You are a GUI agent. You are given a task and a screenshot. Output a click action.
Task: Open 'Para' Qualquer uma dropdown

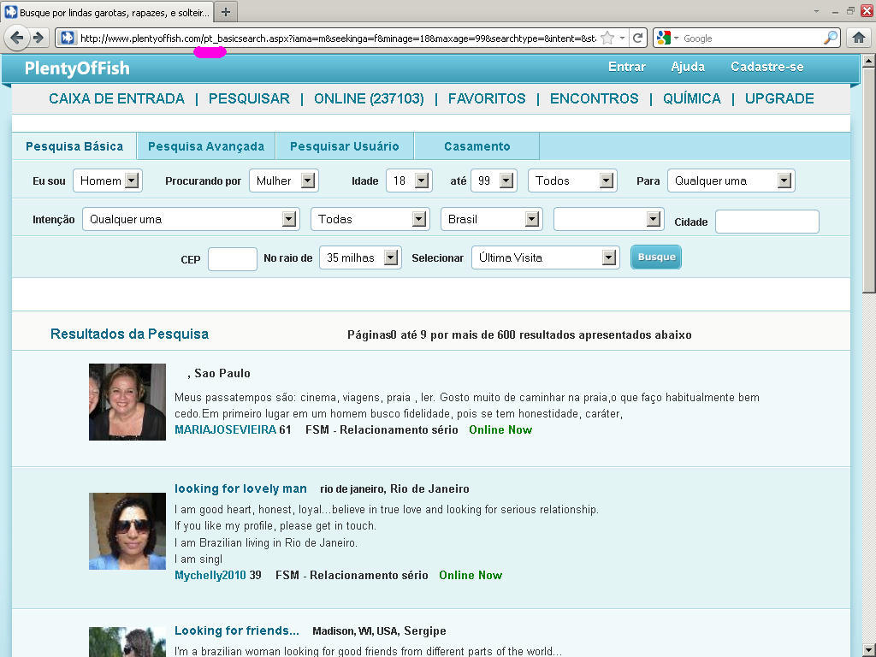731,181
